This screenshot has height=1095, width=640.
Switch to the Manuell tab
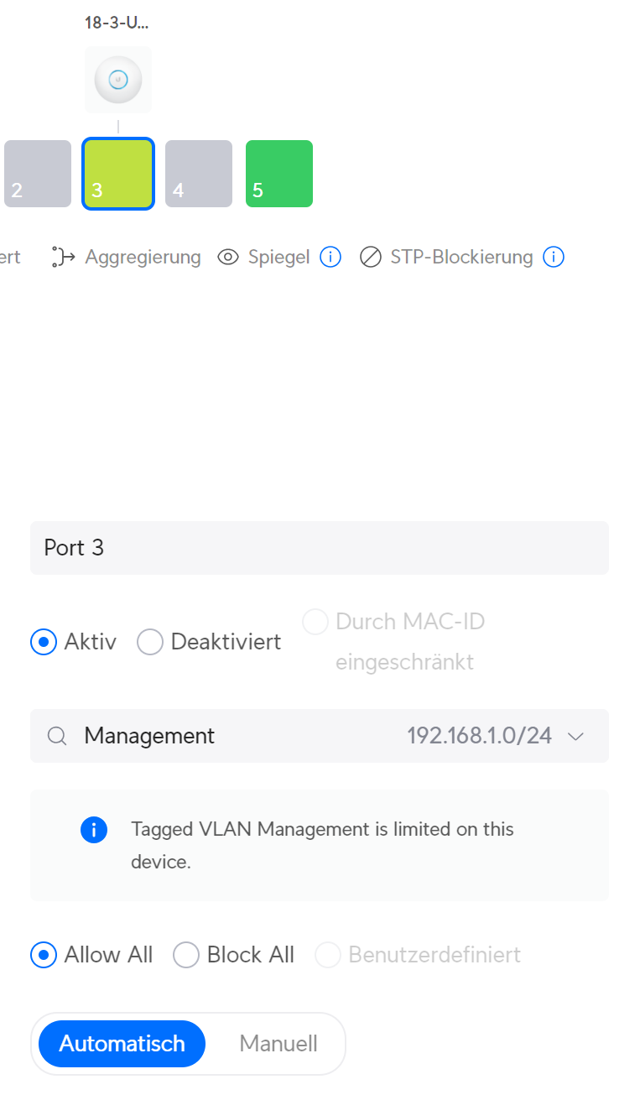pyautogui.click(x=278, y=1044)
